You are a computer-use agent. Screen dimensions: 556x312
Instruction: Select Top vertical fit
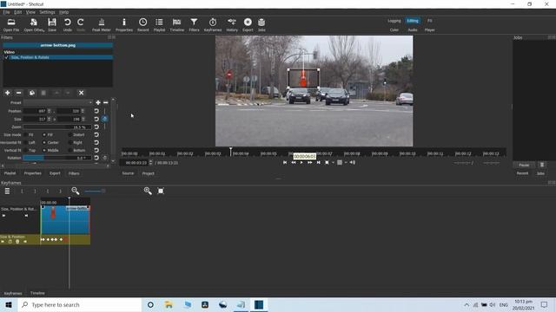click(x=30, y=150)
